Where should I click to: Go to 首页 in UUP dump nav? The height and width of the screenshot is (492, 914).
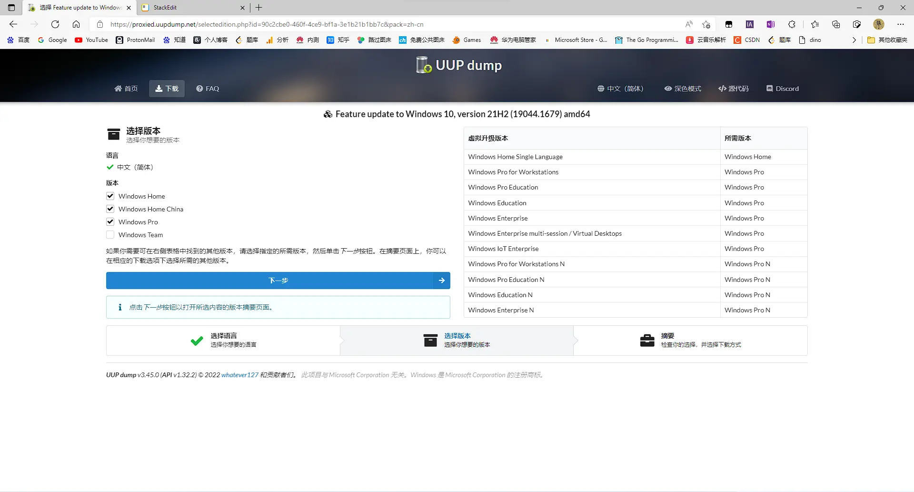pyautogui.click(x=126, y=89)
